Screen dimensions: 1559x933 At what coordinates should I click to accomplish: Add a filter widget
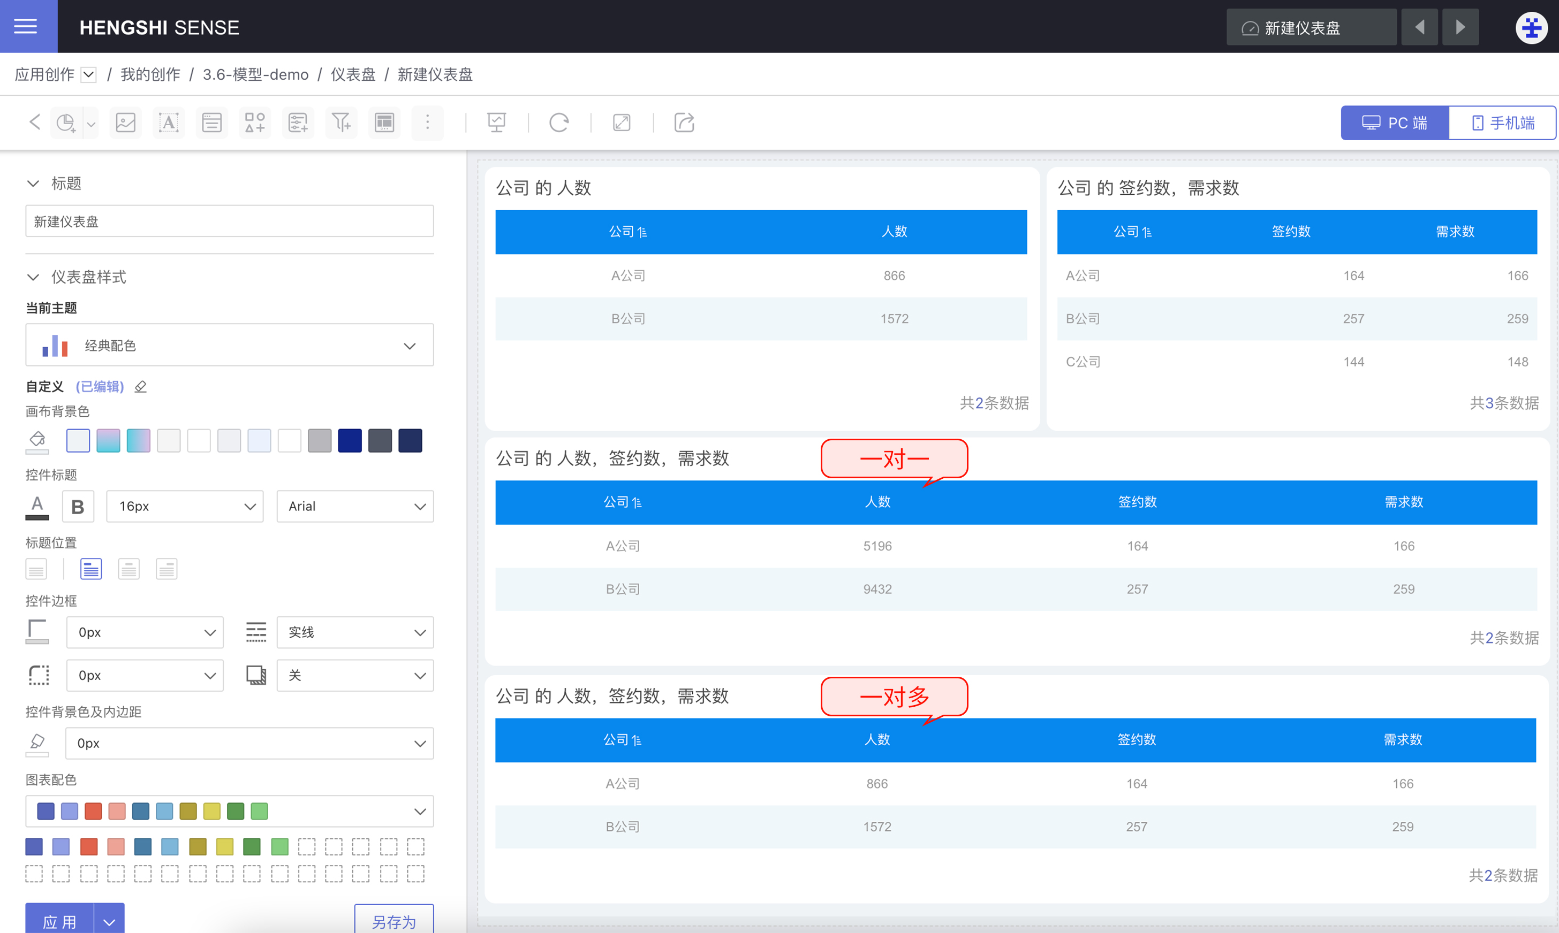pyautogui.click(x=341, y=123)
